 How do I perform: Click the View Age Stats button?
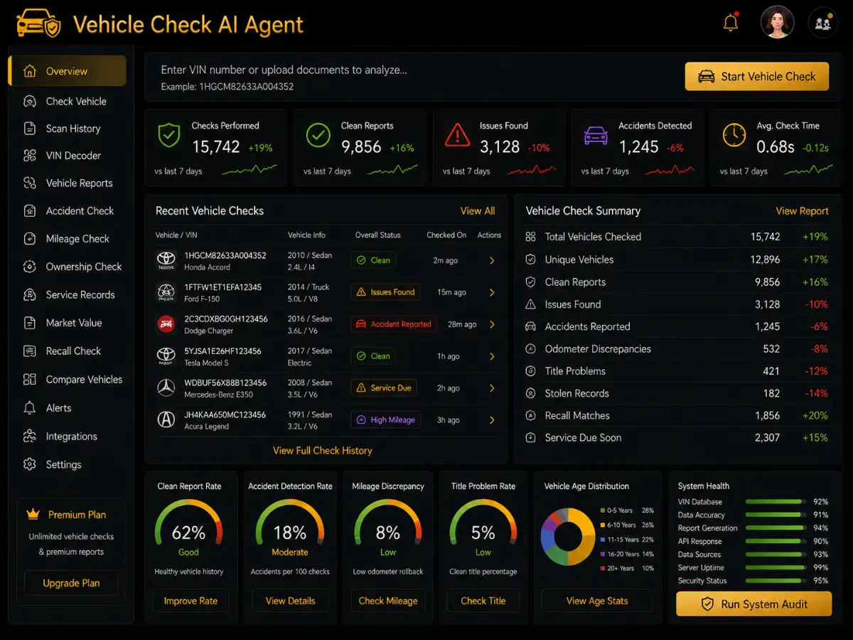(x=597, y=601)
